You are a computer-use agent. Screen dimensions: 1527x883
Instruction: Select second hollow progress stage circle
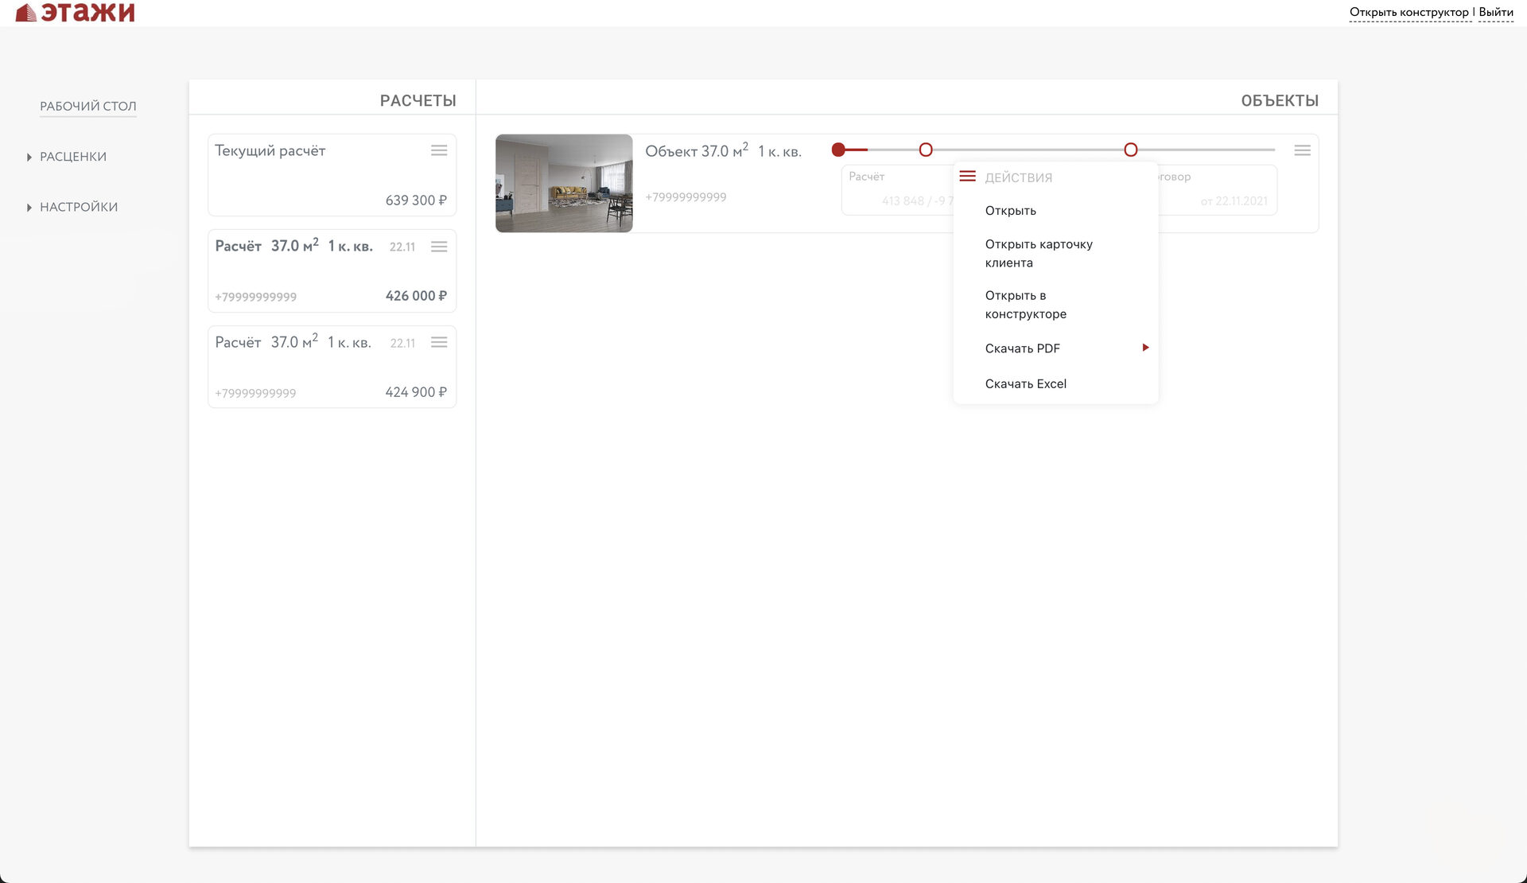[x=926, y=150]
